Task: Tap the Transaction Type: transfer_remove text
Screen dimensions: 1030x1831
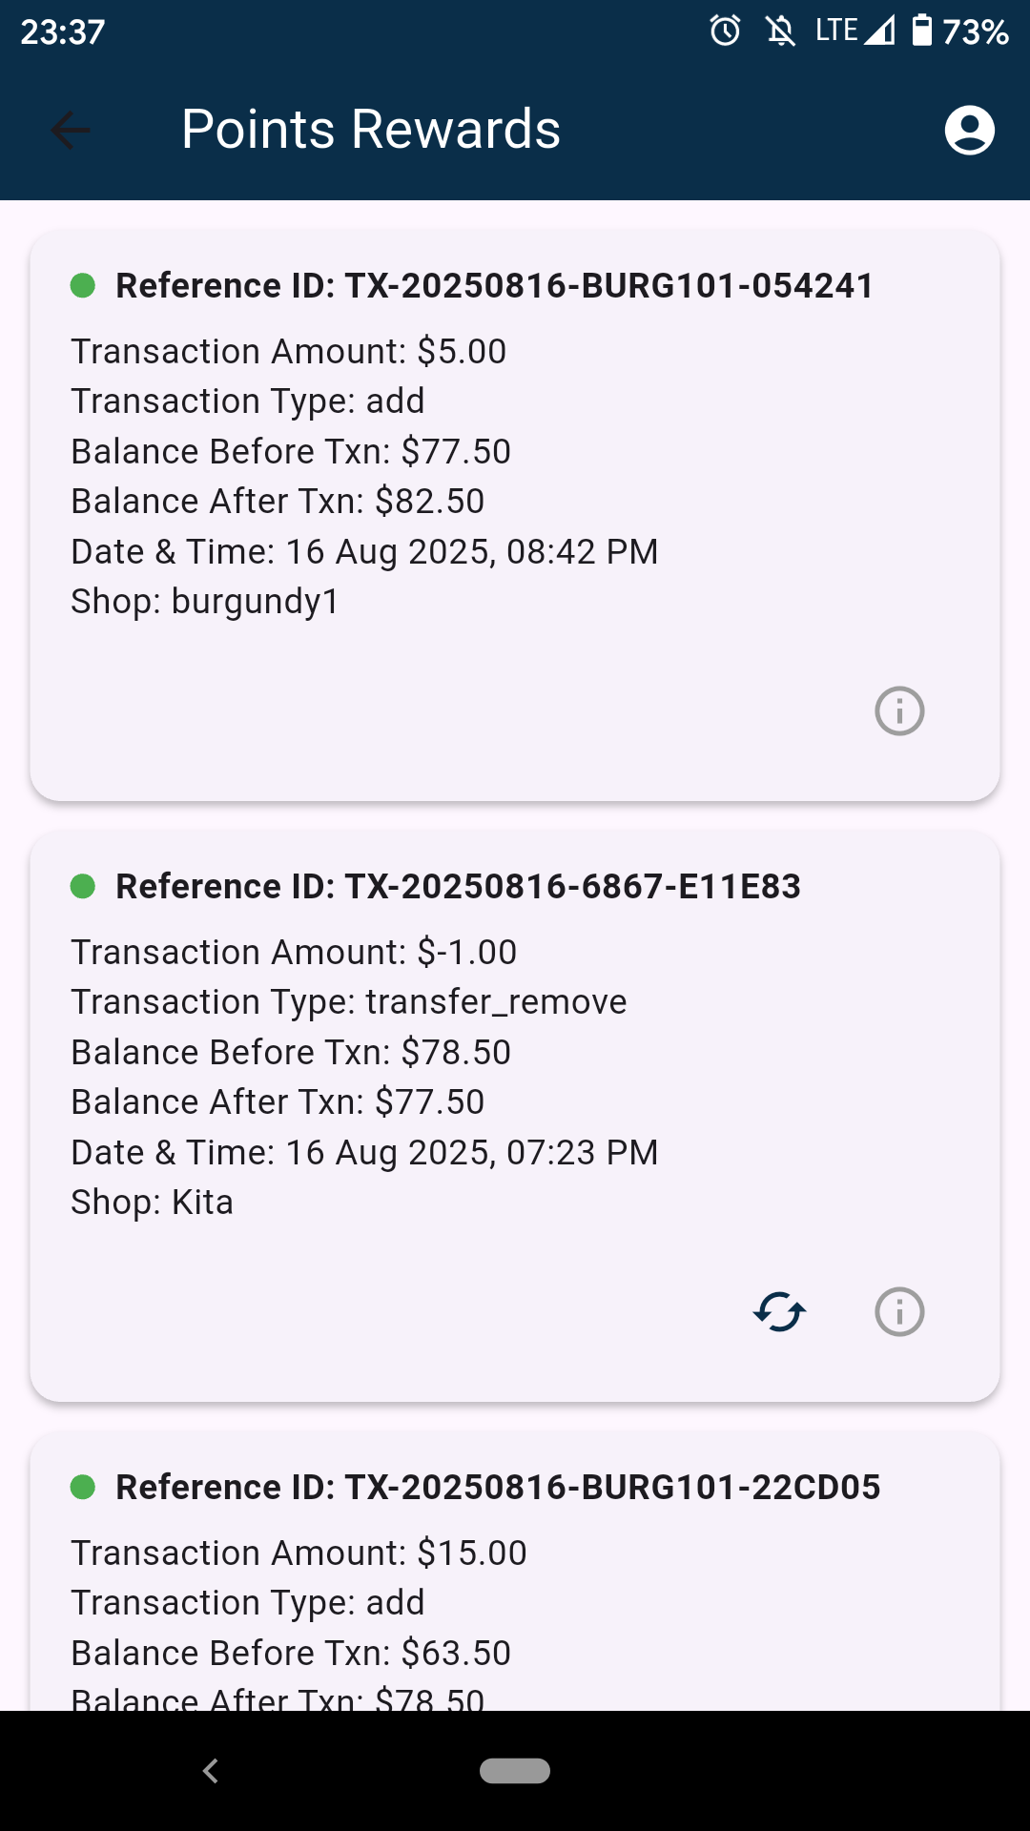Action: tap(349, 1002)
